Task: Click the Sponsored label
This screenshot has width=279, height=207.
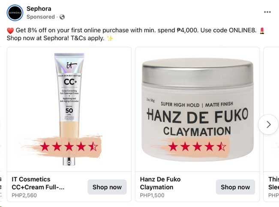Action: click(41, 17)
